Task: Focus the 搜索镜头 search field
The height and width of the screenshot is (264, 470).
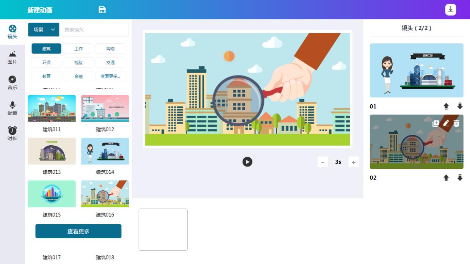Action: click(94, 30)
